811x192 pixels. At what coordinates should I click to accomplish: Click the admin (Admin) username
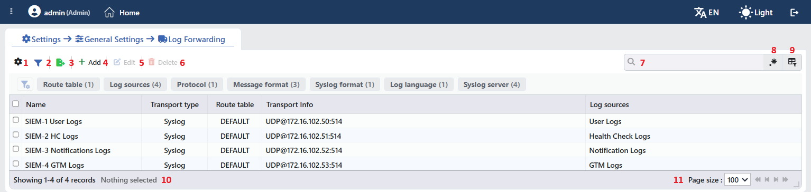pos(67,12)
